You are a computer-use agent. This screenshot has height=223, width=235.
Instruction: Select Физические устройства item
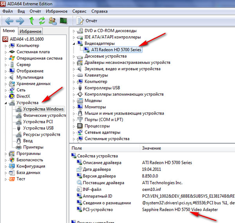tap(45, 115)
